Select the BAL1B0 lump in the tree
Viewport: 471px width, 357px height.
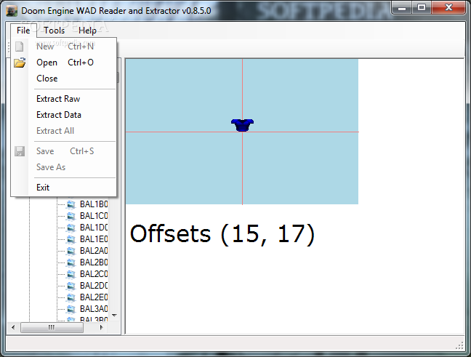tap(94, 204)
